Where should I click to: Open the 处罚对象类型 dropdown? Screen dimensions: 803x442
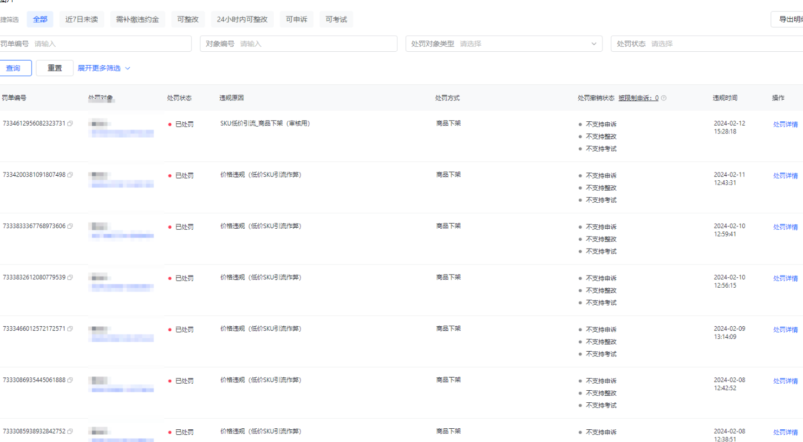503,44
